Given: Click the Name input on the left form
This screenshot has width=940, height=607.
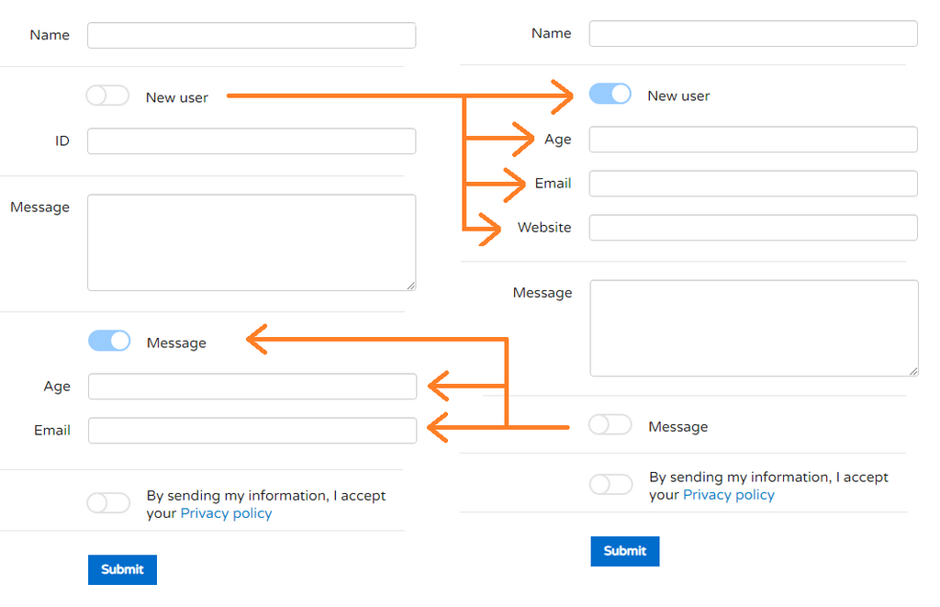Looking at the screenshot, I should tap(251, 35).
